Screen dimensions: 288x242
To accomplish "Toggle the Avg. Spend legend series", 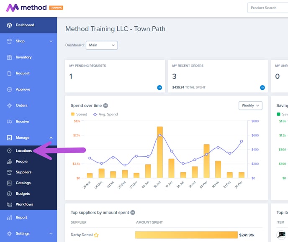I will coord(105,115).
